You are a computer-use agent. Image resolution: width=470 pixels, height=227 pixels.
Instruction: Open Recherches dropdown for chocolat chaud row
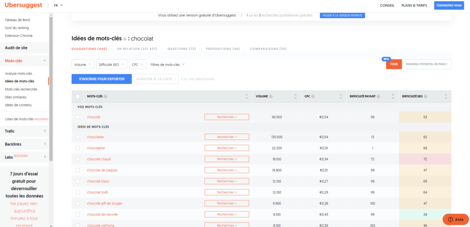click(x=227, y=159)
